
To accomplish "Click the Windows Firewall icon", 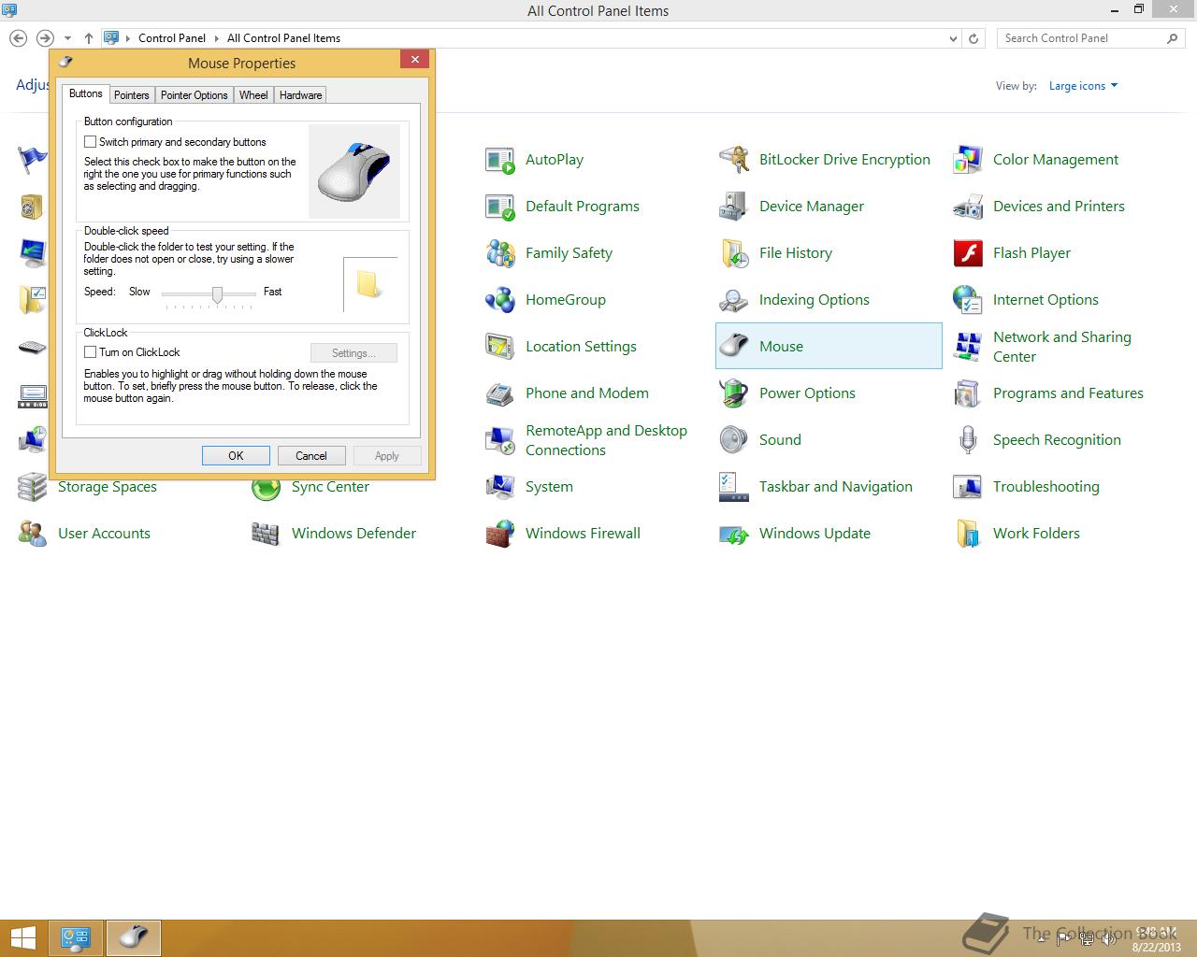I will click(x=500, y=534).
